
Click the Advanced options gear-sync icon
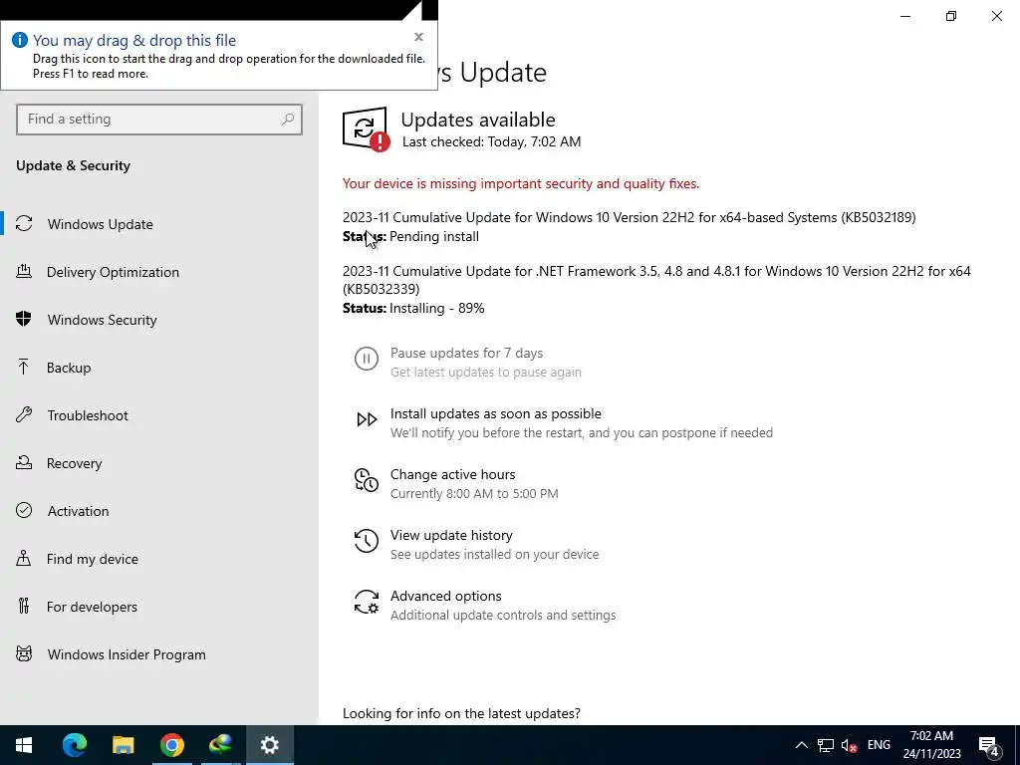point(367,602)
